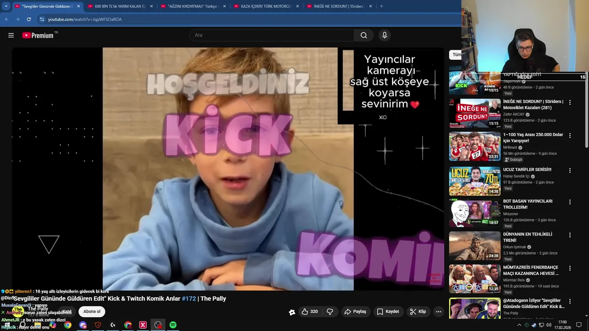Open the tab search dropdown arrow
Image resolution: width=589 pixels, height=331 pixels.
coord(6,6)
